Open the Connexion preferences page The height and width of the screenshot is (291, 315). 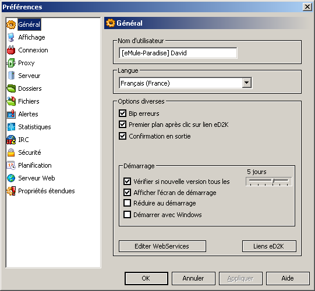click(x=33, y=50)
